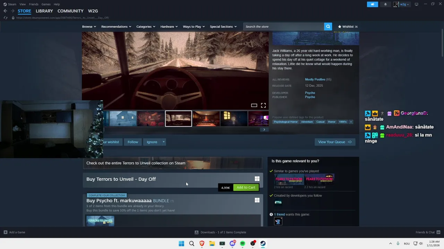Click the 1990's tag
The height and width of the screenshot is (249, 444).
point(343,122)
